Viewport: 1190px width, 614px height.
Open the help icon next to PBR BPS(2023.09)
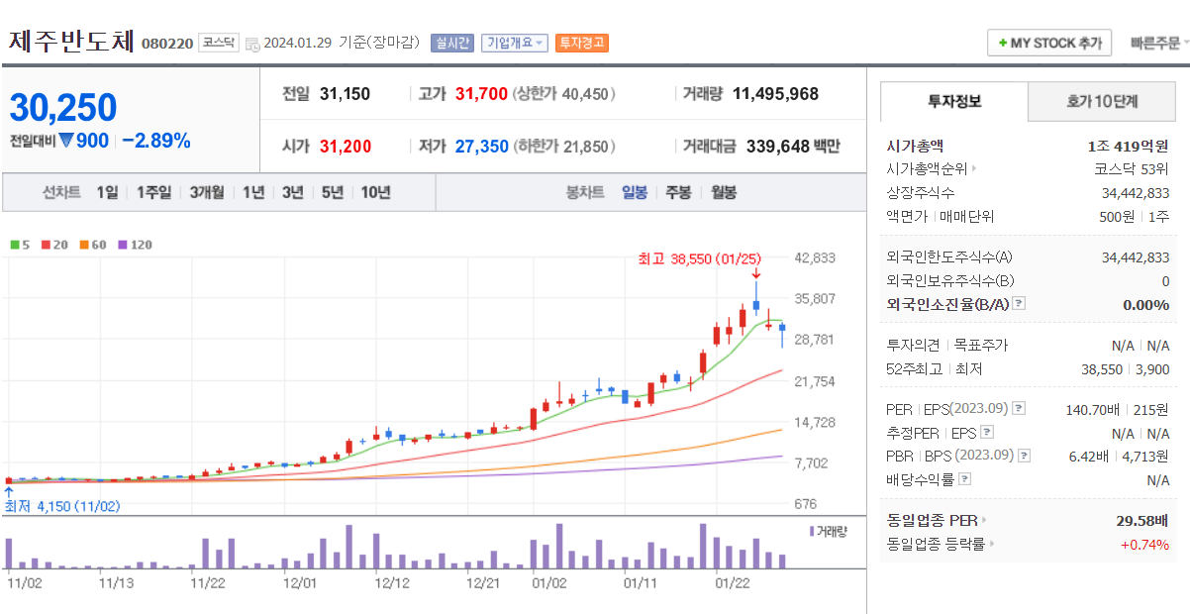[x=1025, y=456]
